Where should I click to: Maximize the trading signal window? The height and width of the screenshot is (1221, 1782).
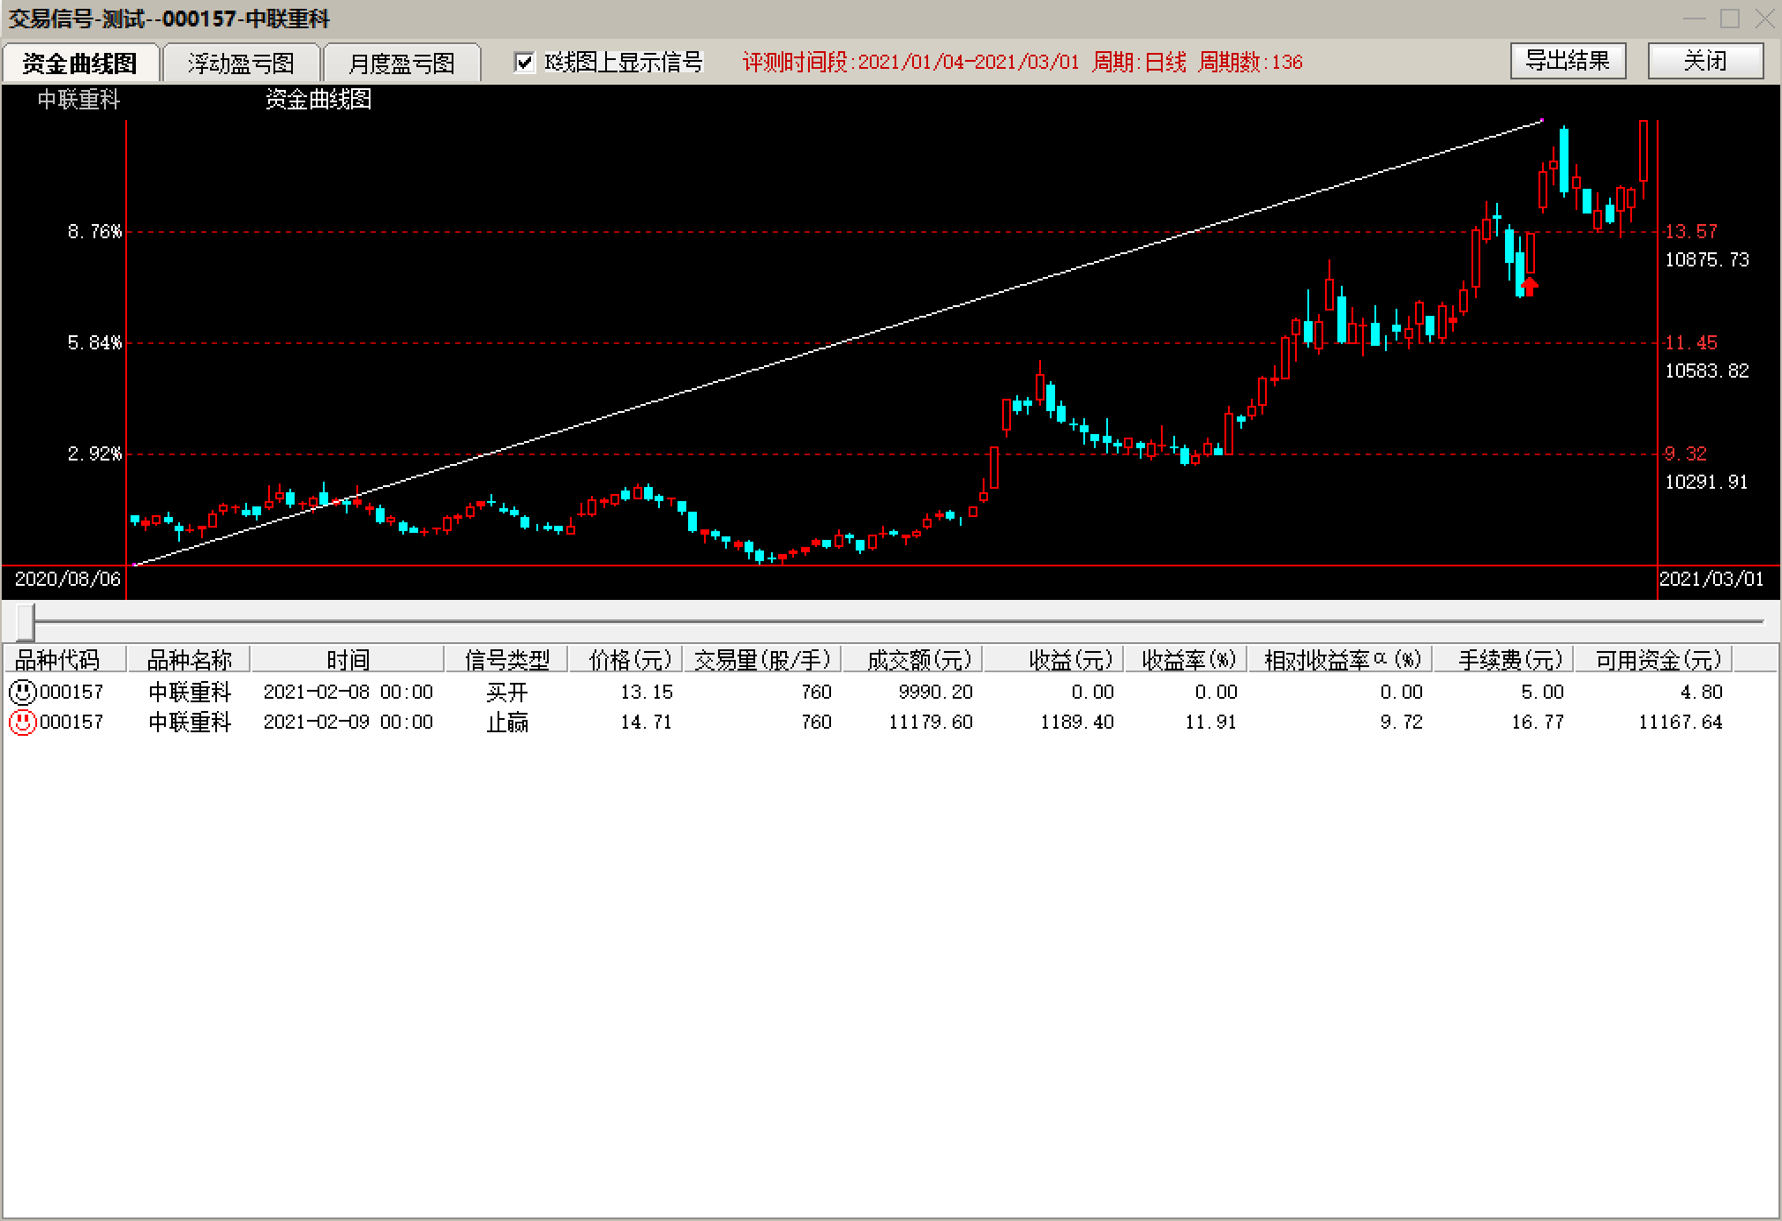[x=1730, y=19]
